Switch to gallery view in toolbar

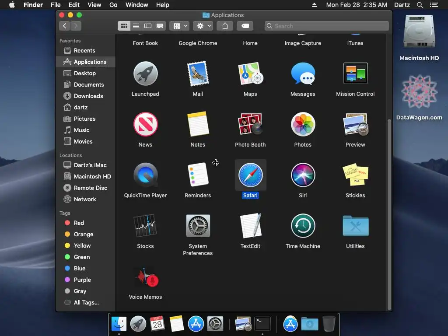(x=160, y=26)
